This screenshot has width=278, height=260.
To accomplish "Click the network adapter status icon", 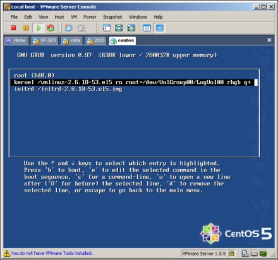I will (263, 254).
